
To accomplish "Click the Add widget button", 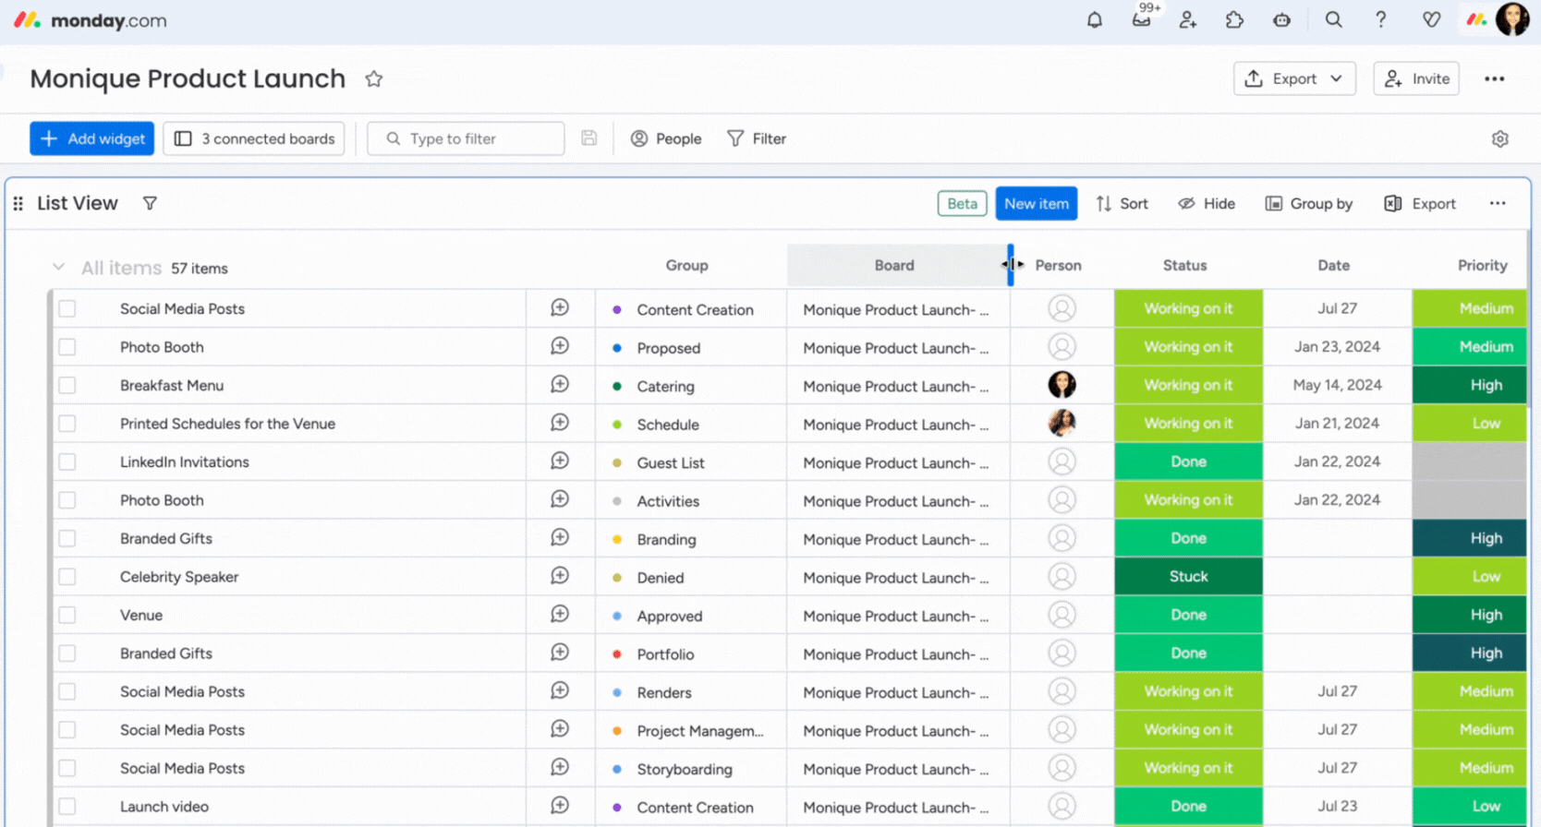I will pyautogui.click(x=92, y=138).
